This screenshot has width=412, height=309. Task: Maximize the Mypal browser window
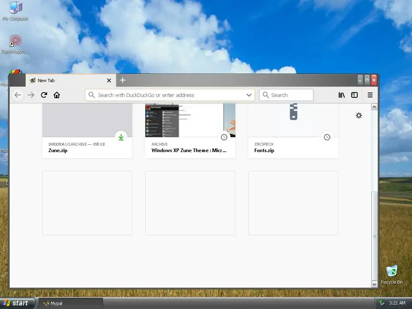point(367,80)
